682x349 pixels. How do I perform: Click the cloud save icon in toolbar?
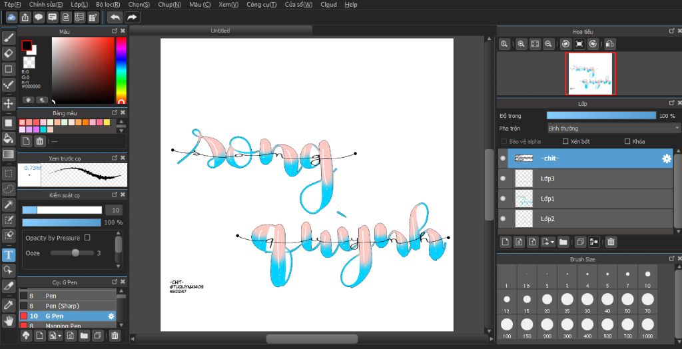coord(11,17)
